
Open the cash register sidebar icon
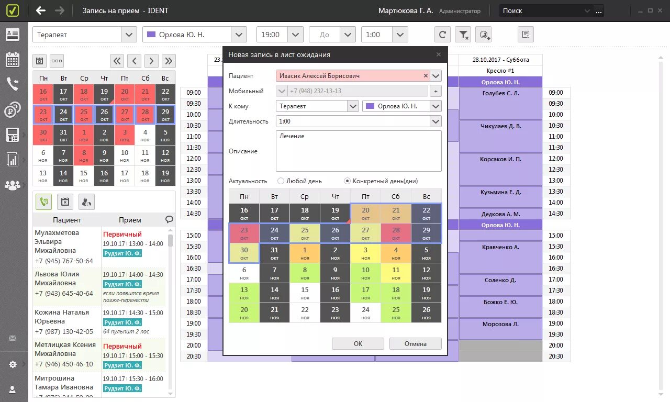coord(13,135)
